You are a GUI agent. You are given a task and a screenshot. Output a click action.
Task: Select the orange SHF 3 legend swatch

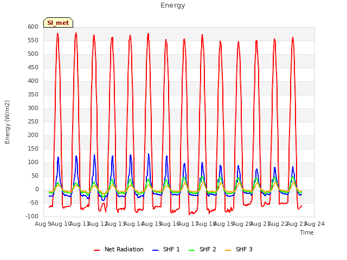click(x=228, y=250)
